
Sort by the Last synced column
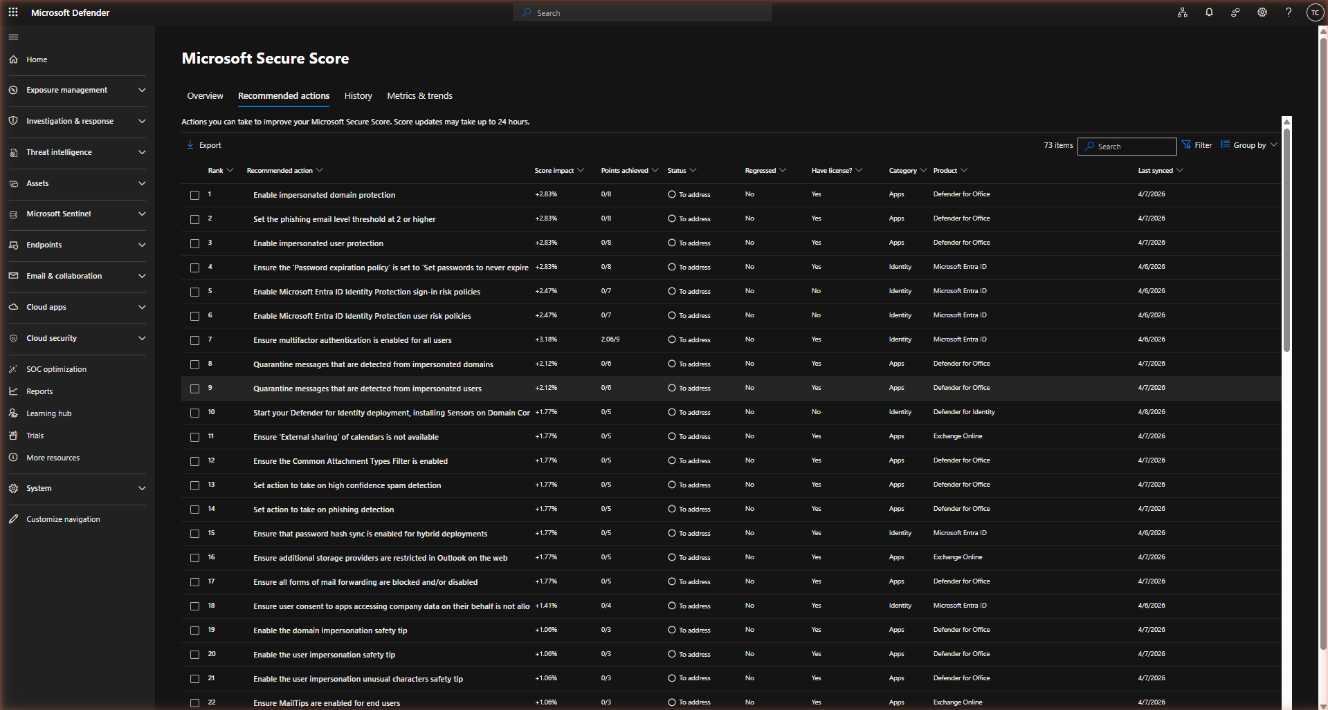(x=1161, y=171)
